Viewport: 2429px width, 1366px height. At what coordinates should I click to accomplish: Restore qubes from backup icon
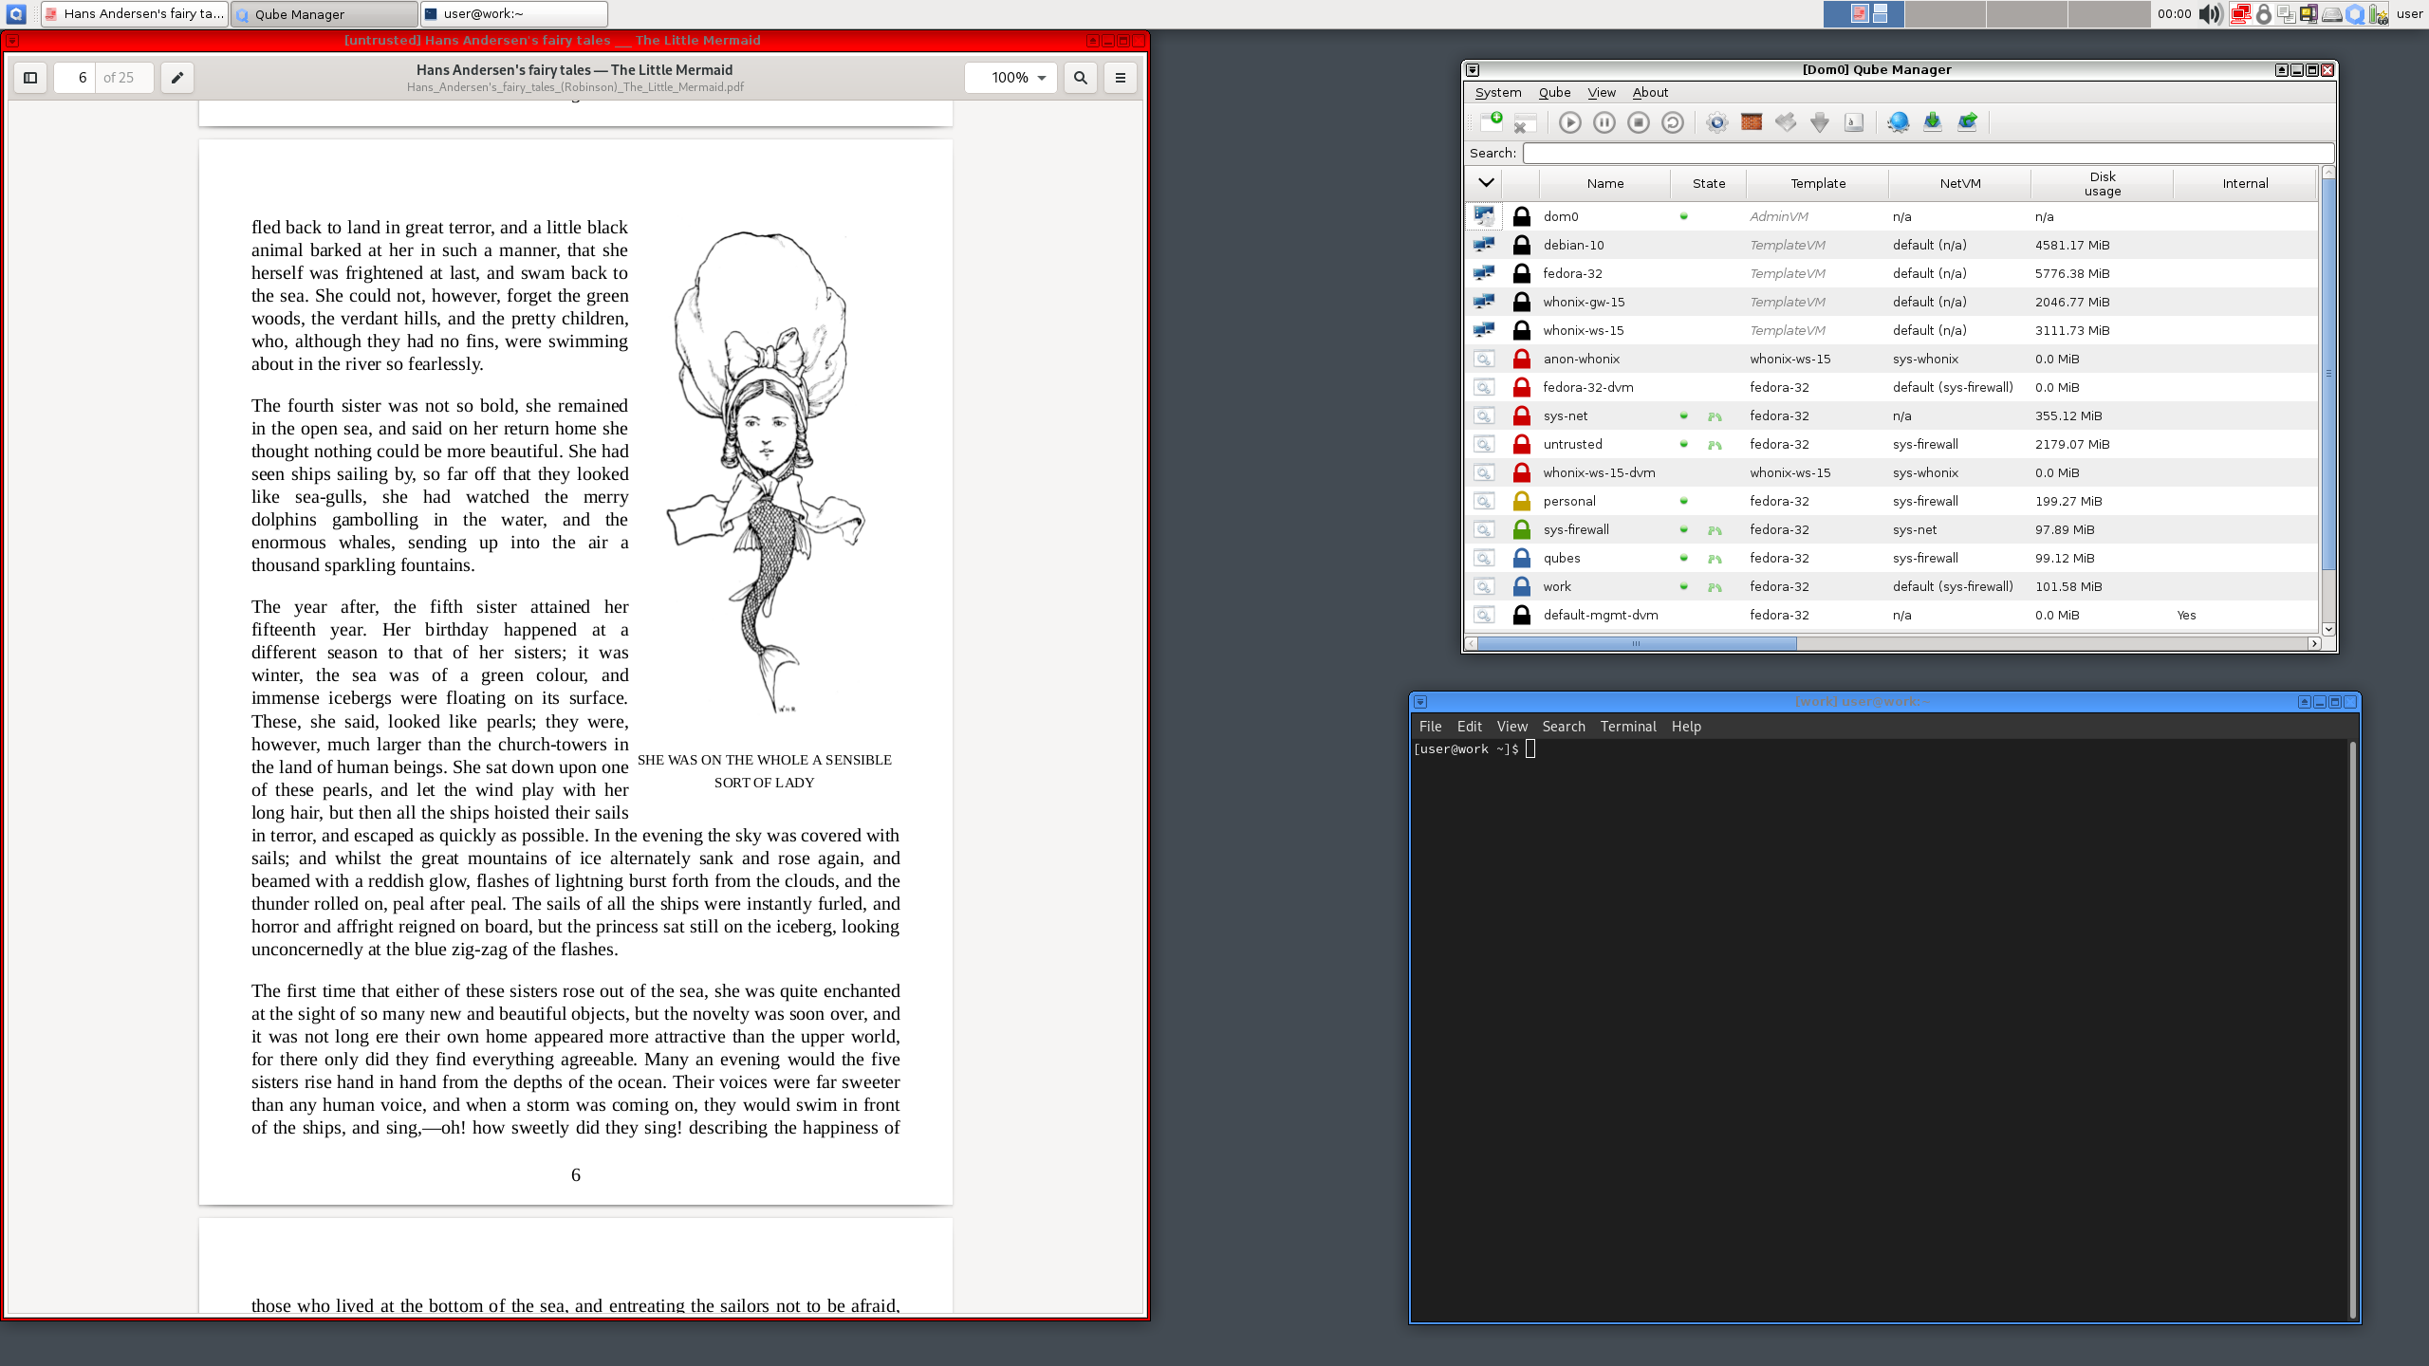coord(1967,122)
